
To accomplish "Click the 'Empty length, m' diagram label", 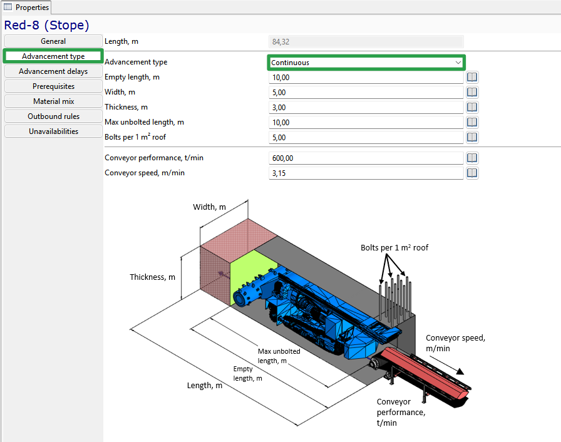I will pos(247,373).
